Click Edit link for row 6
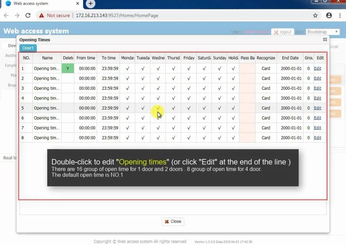 click(317, 118)
